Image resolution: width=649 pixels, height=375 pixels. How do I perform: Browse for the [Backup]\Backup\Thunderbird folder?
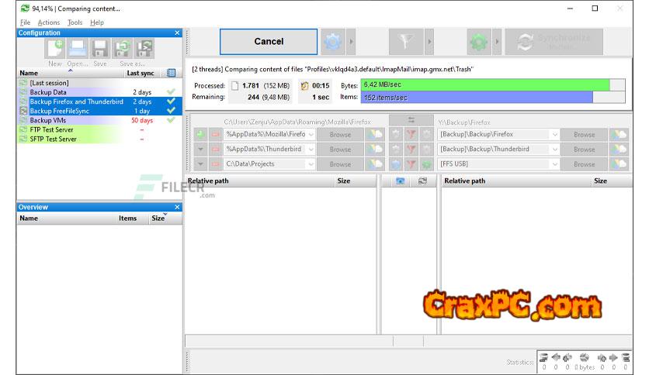point(584,150)
